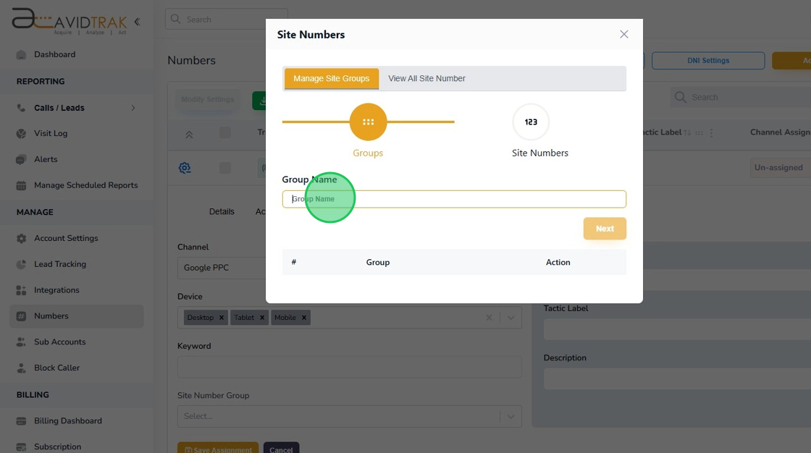Click the Billing Dashboard card icon
811x453 pixels.
point(21,421)
